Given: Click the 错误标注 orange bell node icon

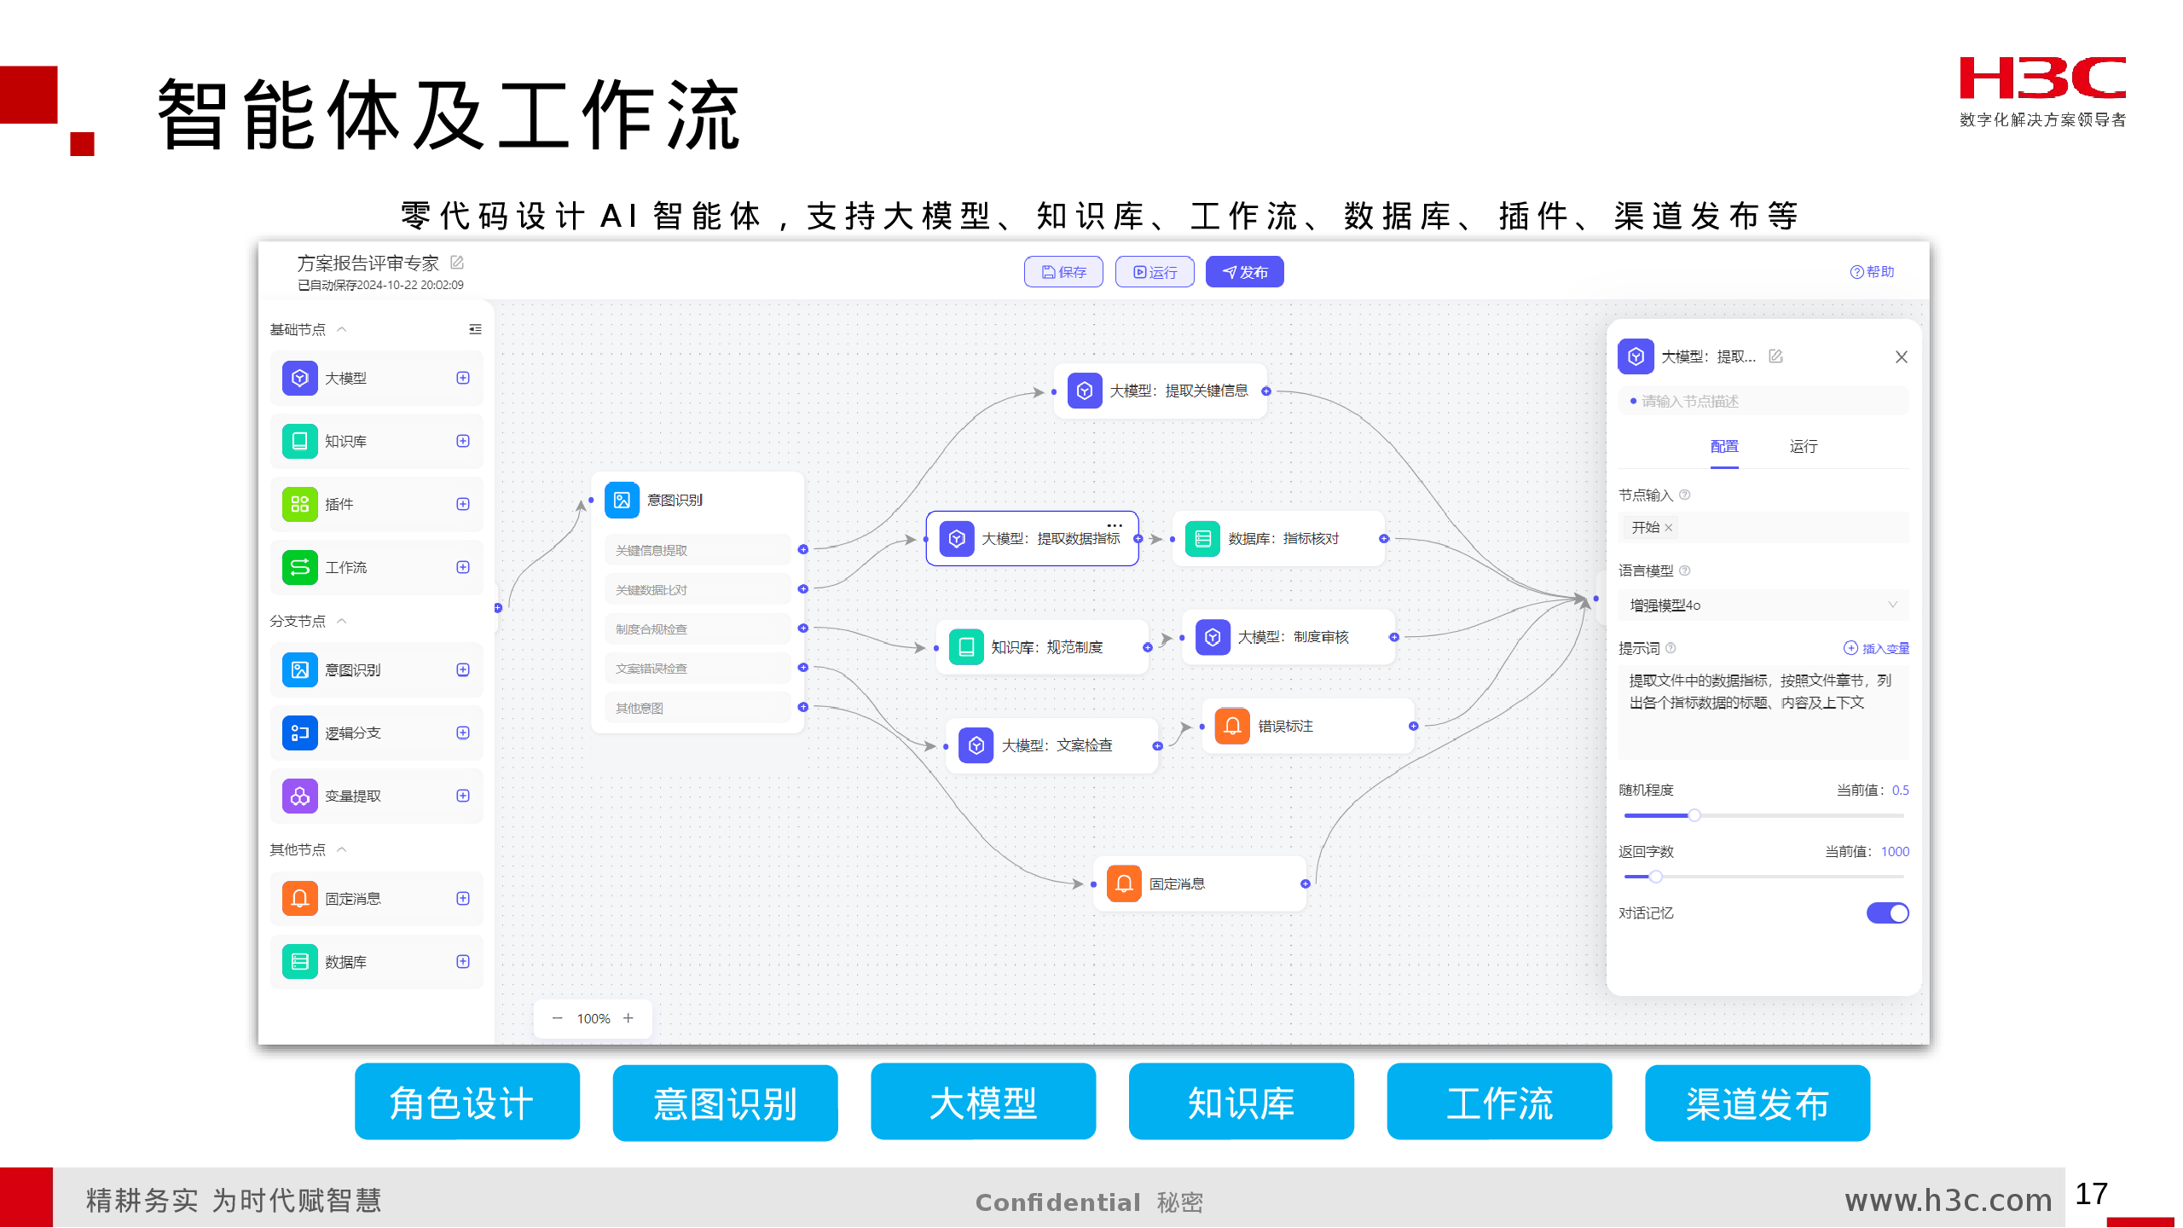Looking at the screenshot, I should (x=1232, y=726).
